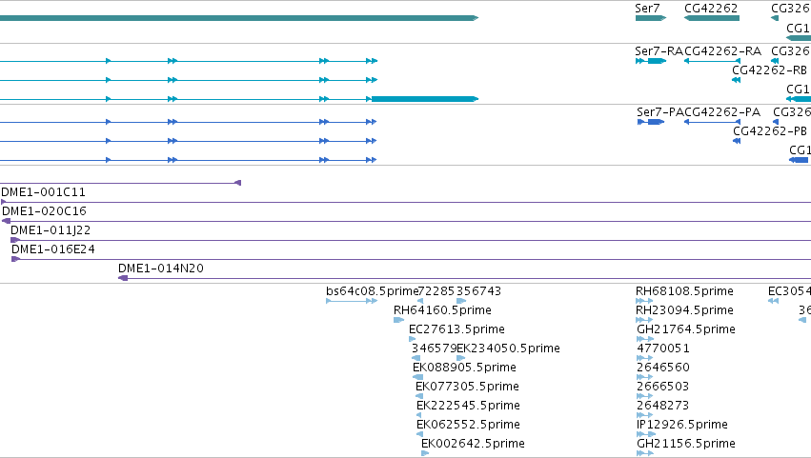Click the 2646560 EST label
Screen dimensions: 811x458
663,368
